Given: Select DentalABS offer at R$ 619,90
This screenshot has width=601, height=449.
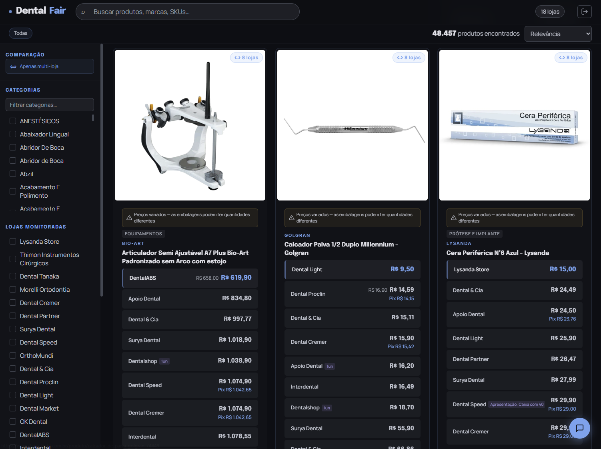Looking at the screenshot, I should (x=190, y=278).
